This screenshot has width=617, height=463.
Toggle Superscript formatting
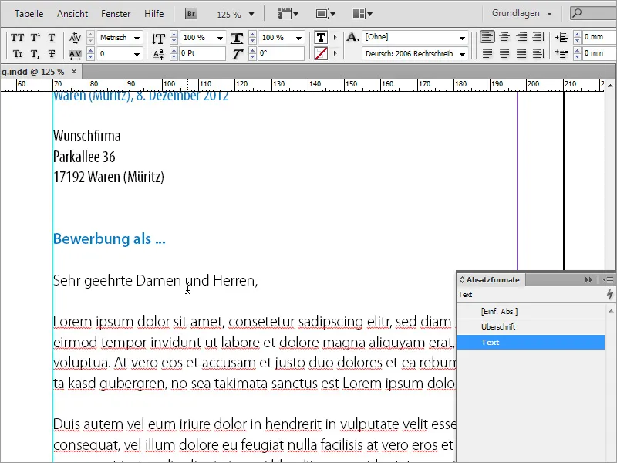pos(35,38)
